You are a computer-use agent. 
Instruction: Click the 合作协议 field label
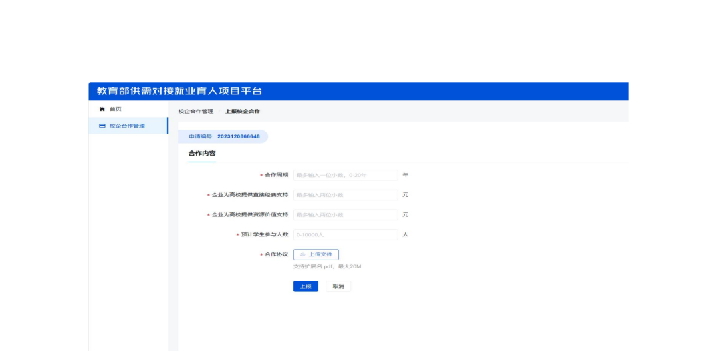click(276, 254)
